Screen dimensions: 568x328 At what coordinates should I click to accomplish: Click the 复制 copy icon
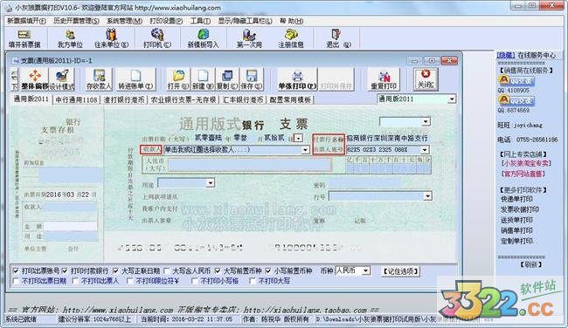(x=227, y=79)
